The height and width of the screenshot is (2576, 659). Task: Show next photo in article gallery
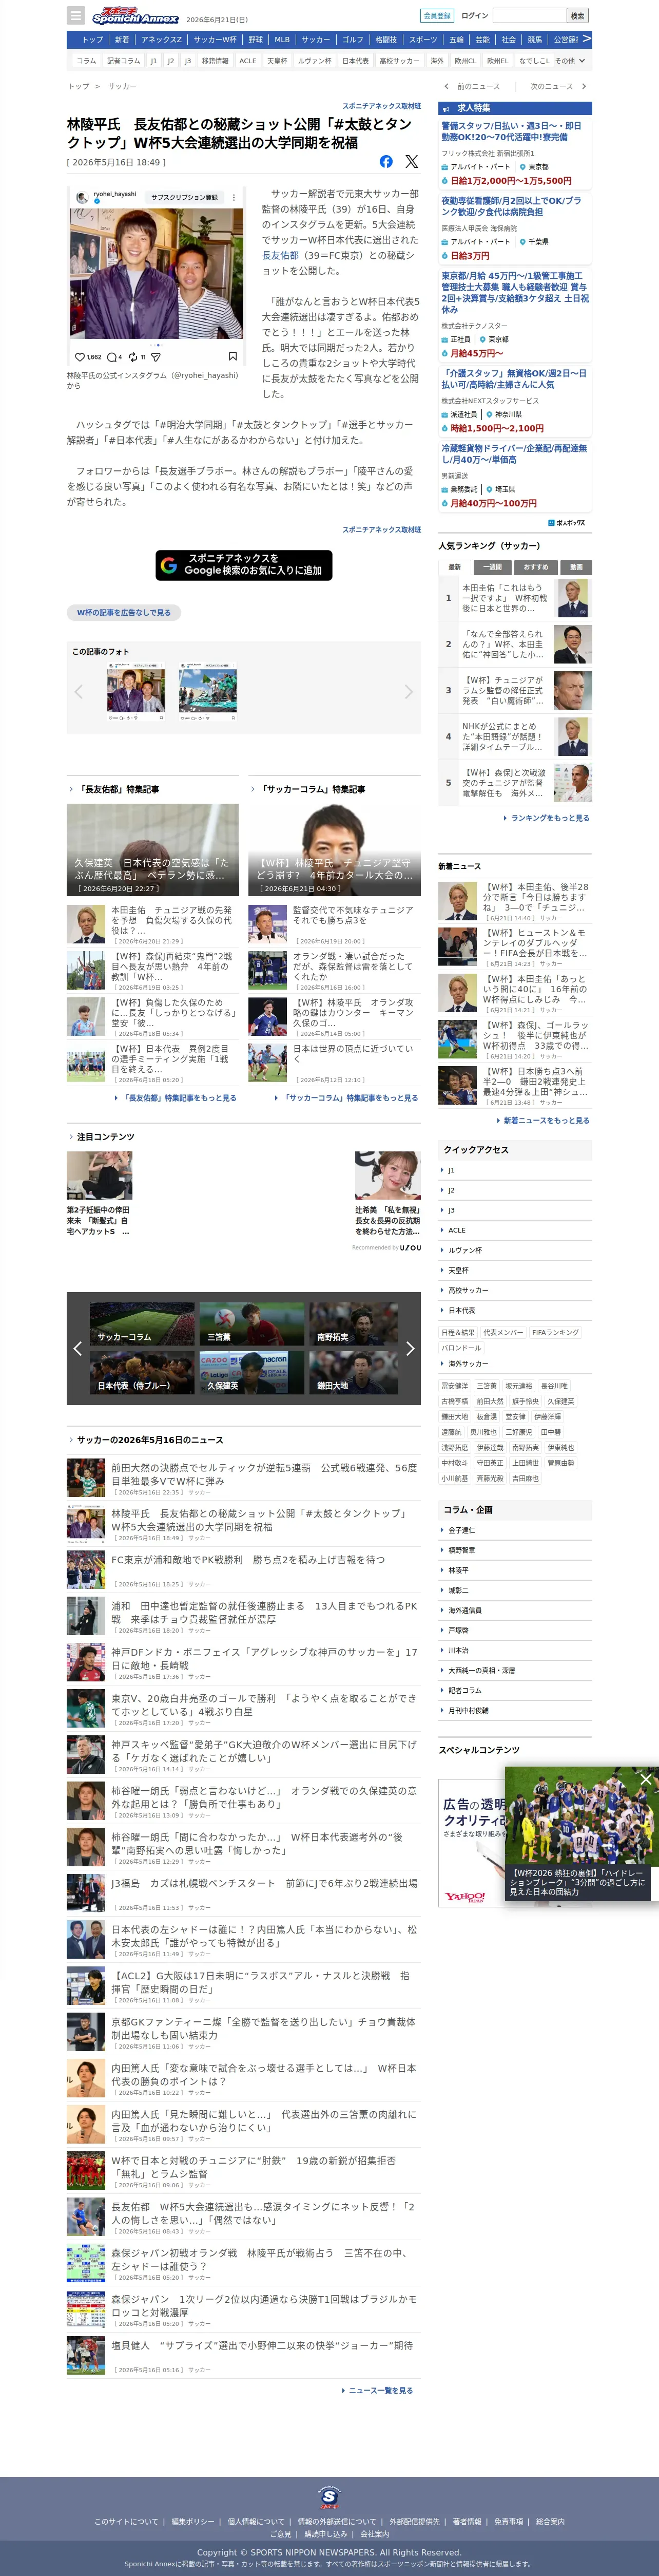[408, 691]
